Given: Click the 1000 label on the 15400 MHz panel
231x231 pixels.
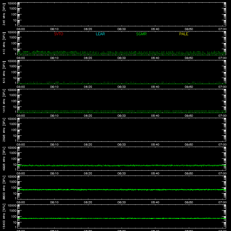Looking at the screenshot, I should pyautogui.click(x=13, y=211).
